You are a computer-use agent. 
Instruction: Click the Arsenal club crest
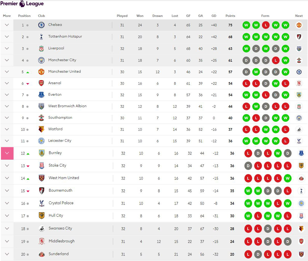pyautogui.click(x=41, y=83)
